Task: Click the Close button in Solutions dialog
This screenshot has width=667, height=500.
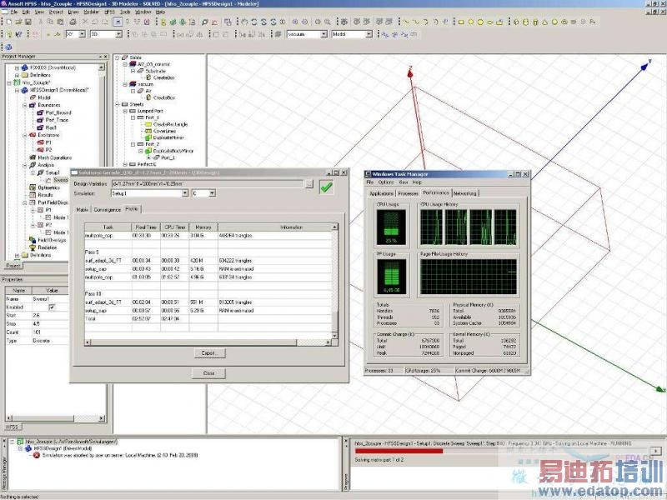Action: coord(208,373)
